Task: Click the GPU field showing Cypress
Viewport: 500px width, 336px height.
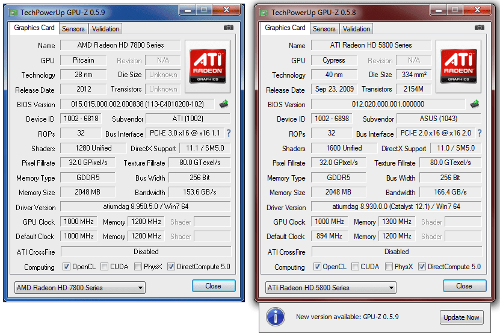Action: point(334,60)
